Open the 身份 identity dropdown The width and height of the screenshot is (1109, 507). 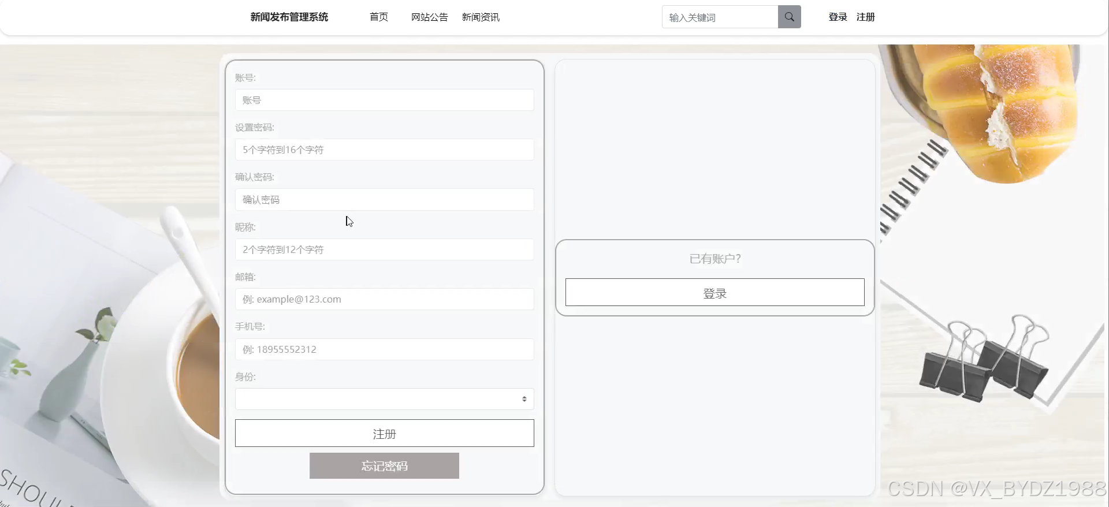384,399
